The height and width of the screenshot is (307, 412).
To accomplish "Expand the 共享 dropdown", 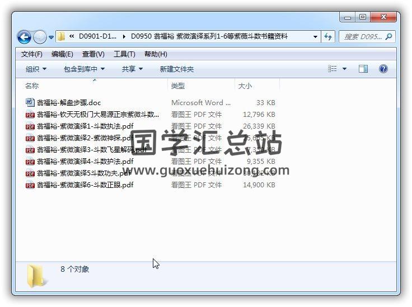I will (132, 69).
